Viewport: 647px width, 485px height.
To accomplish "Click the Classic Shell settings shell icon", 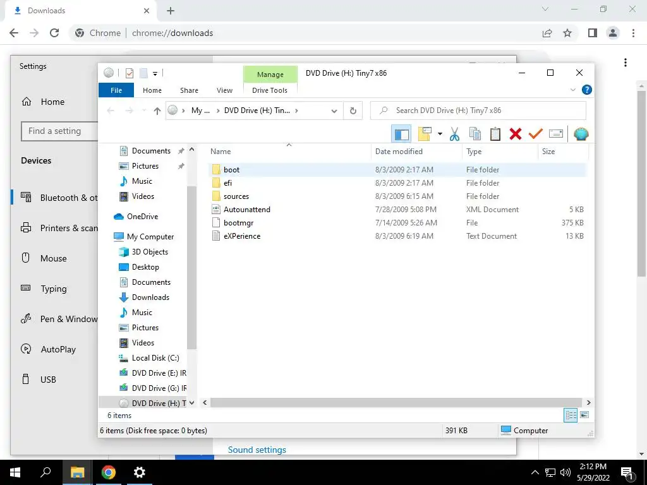I will click(x=581, y=134).
